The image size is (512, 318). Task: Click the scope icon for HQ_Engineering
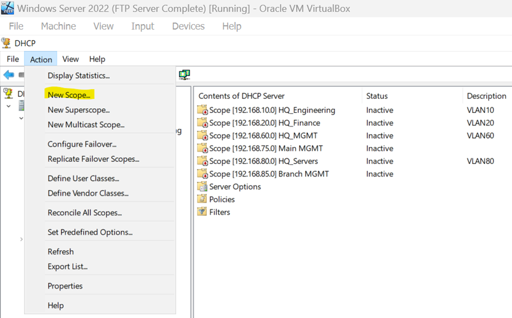click(x=203, y=110)
